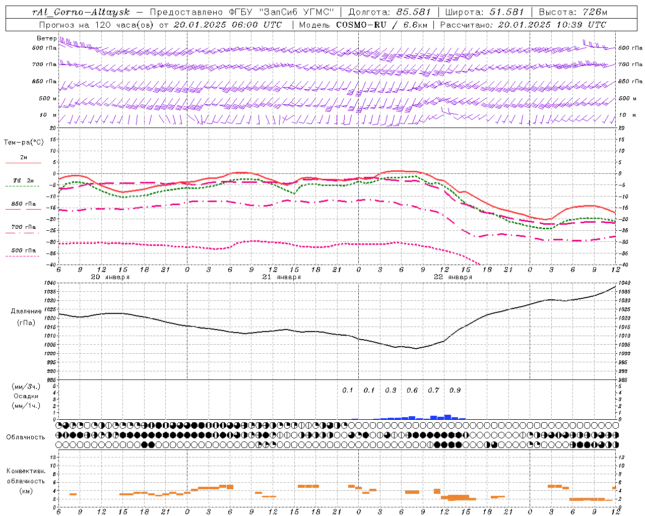Click the 0.7 precipitation amount
645x516 pixels.
[x=433, y=390]
